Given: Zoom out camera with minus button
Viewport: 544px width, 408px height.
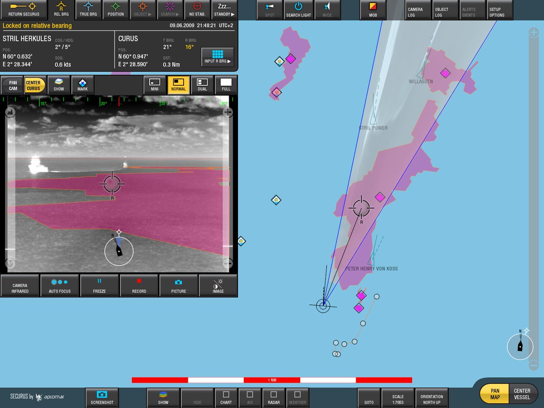Looking at the screenshot, I should click(228, 263).
